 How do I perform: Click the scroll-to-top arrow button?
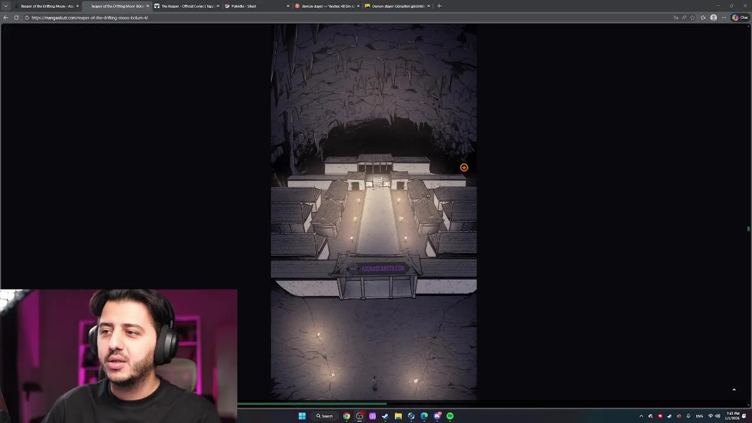pos(734,390)
